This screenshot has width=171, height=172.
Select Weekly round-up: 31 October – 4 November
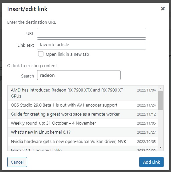point(83,123)
